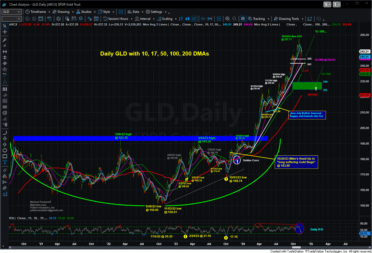Pick the parallel lines channel tool
Viewport: 372px width, 253px height.
[5, 63]
